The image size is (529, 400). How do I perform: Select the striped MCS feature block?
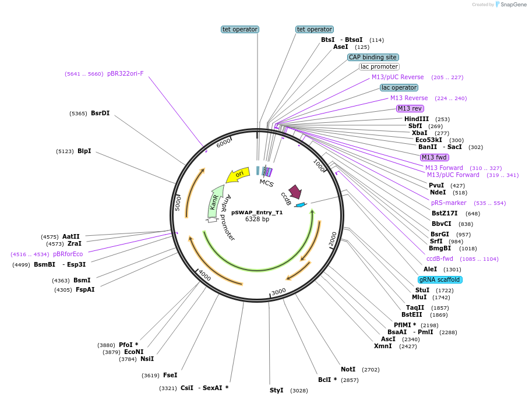(x=268, y=172)
